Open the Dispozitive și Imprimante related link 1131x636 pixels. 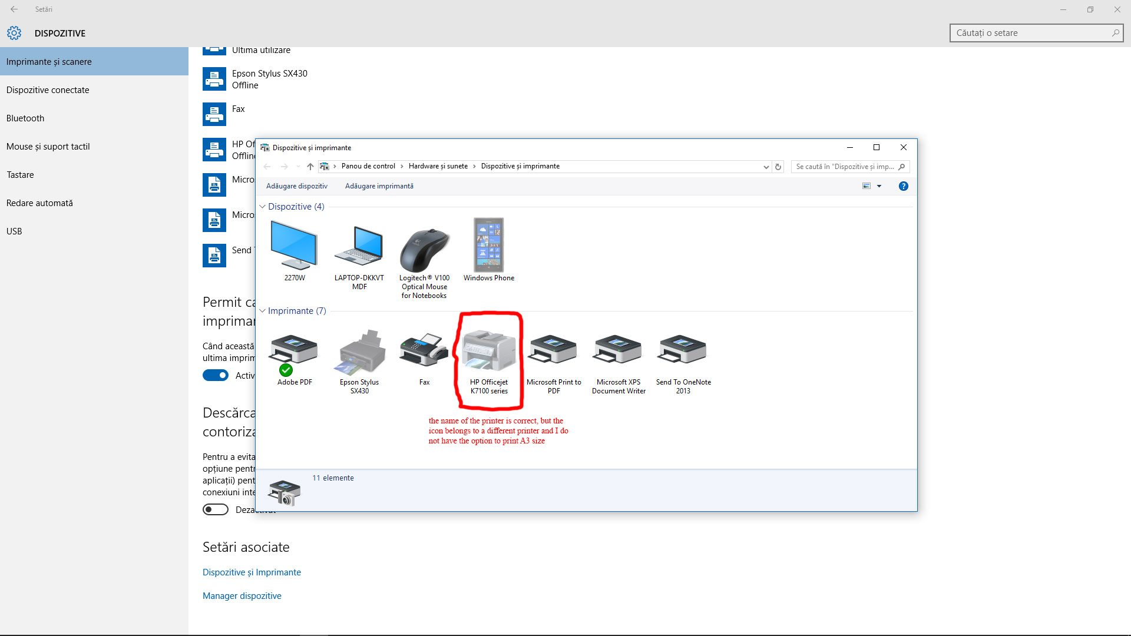(x=252, y=572)
